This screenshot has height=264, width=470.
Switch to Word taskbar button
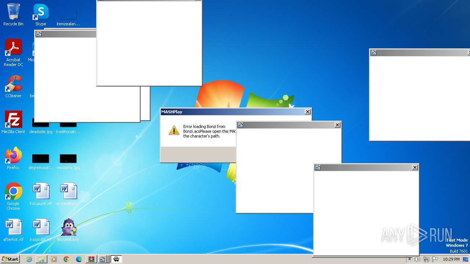coord(103,259)
